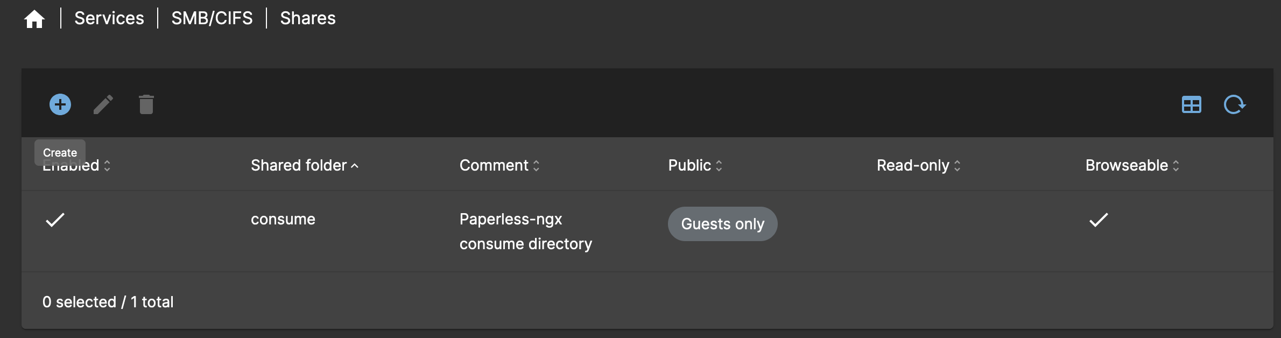Go to the home dashboard icon
The image size is (1281, 338).
(x=34, y=19)
